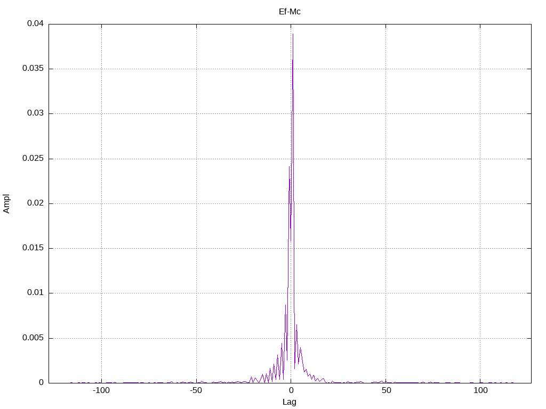
Task: Click the x-axis tick label 100
Action: (480, 390)
